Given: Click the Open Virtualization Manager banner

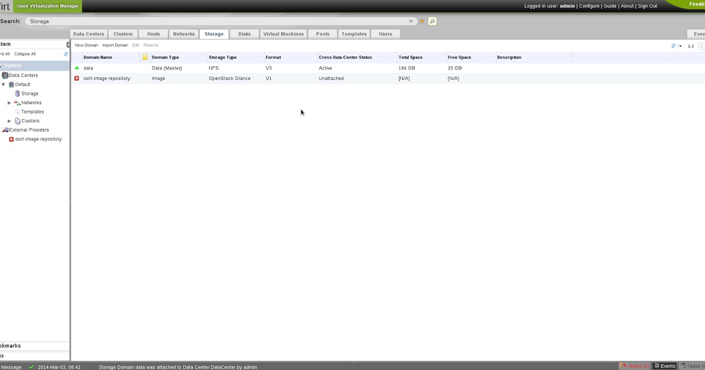Looking at the screenshot, I should tap(48, 6).
